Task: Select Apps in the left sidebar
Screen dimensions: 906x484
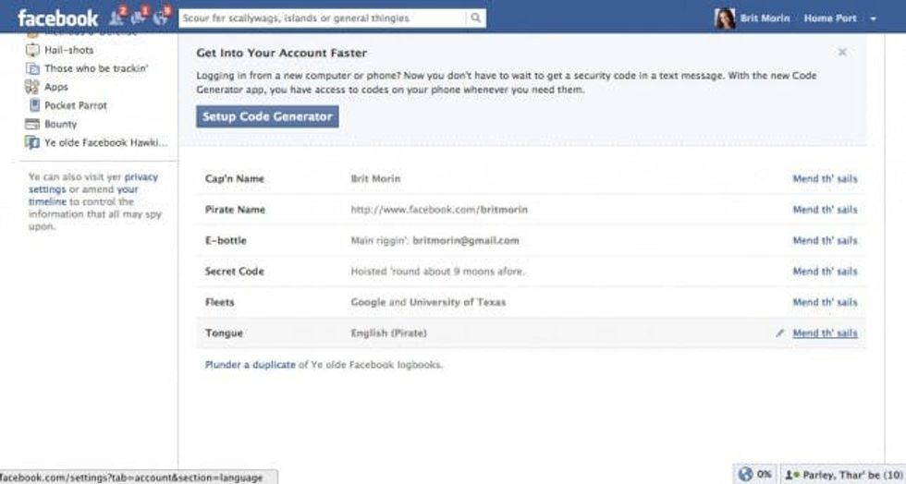Action: [55, 87]
